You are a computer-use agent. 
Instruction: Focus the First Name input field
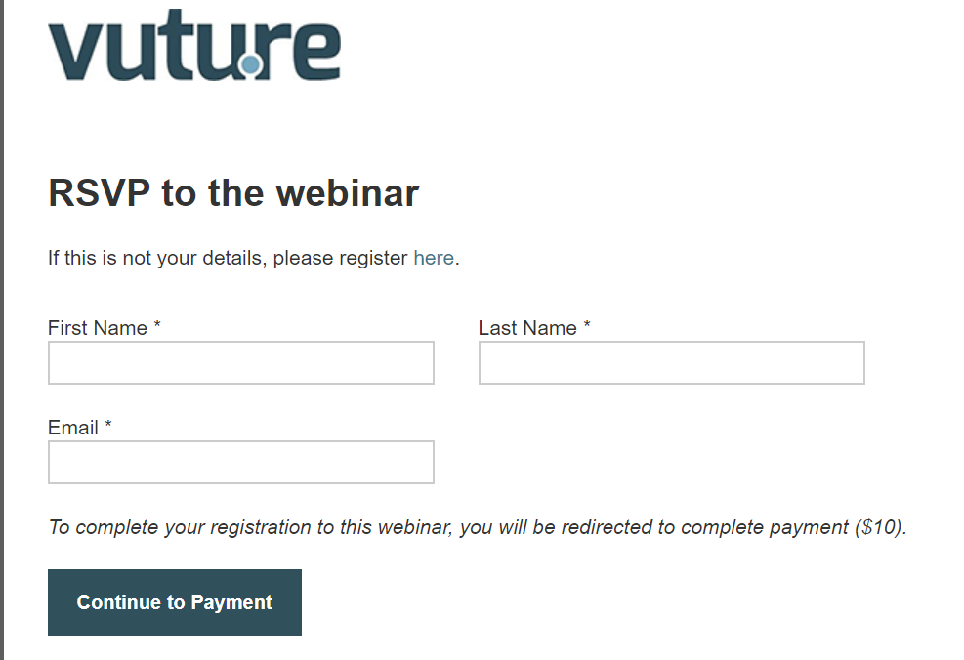click(x=241, y=362)
